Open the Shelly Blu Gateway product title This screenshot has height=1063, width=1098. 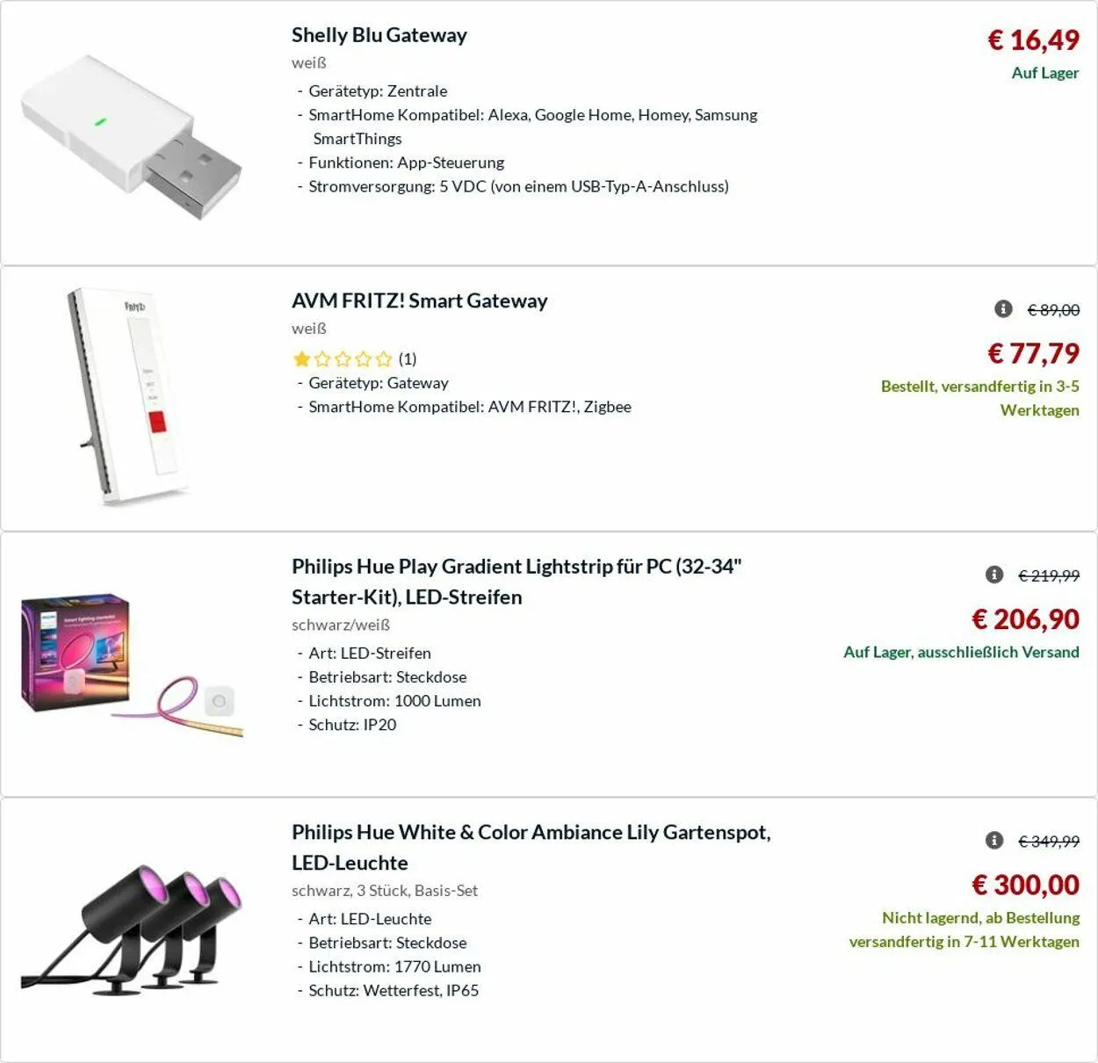(x=379, y=35)
